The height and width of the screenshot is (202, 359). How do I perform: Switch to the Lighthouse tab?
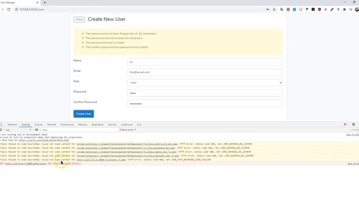tap(127, 125)
